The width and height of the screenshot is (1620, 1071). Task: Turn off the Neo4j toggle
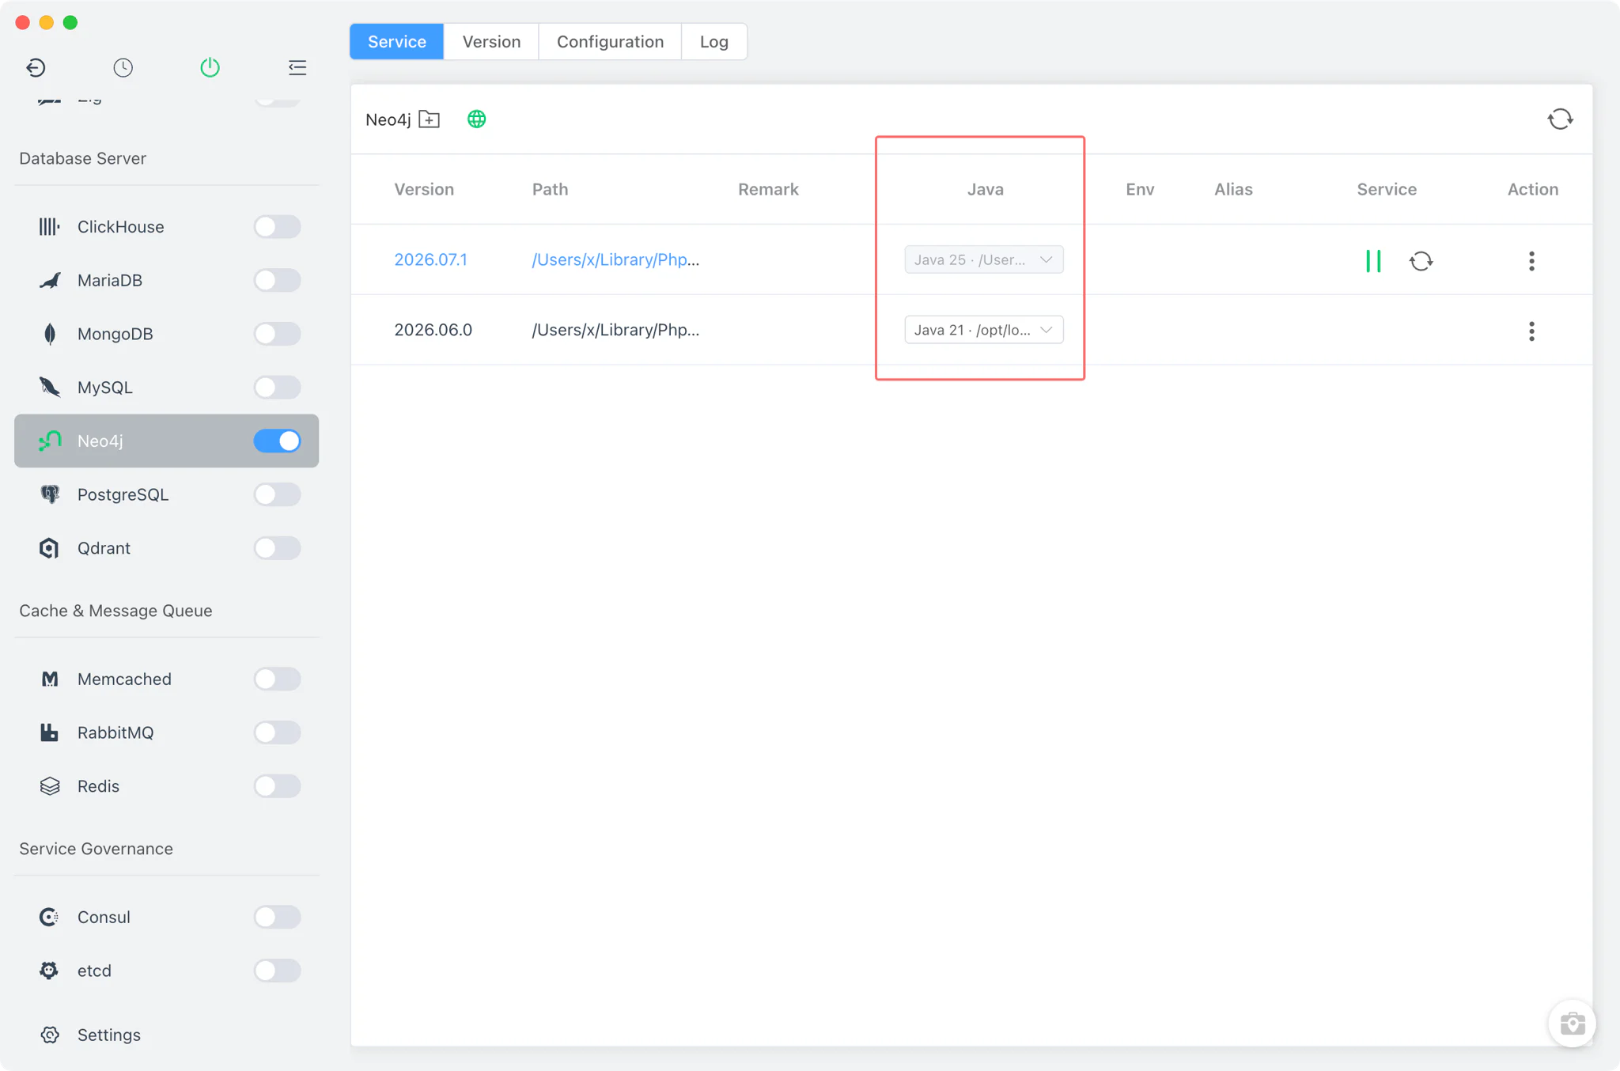[x=277, y=441]
